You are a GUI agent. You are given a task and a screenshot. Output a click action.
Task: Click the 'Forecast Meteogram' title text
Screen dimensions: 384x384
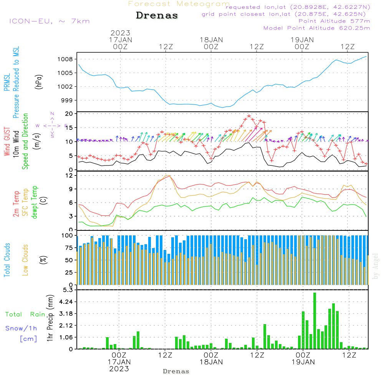pyautogui.click(x=179, y=4)
